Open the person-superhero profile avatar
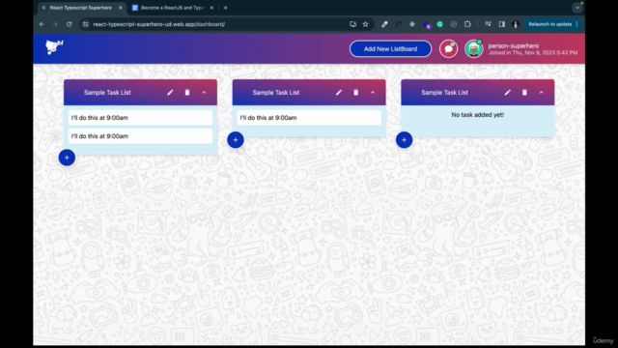This screenshot has height=348, width=618. (x=474, y=49)
